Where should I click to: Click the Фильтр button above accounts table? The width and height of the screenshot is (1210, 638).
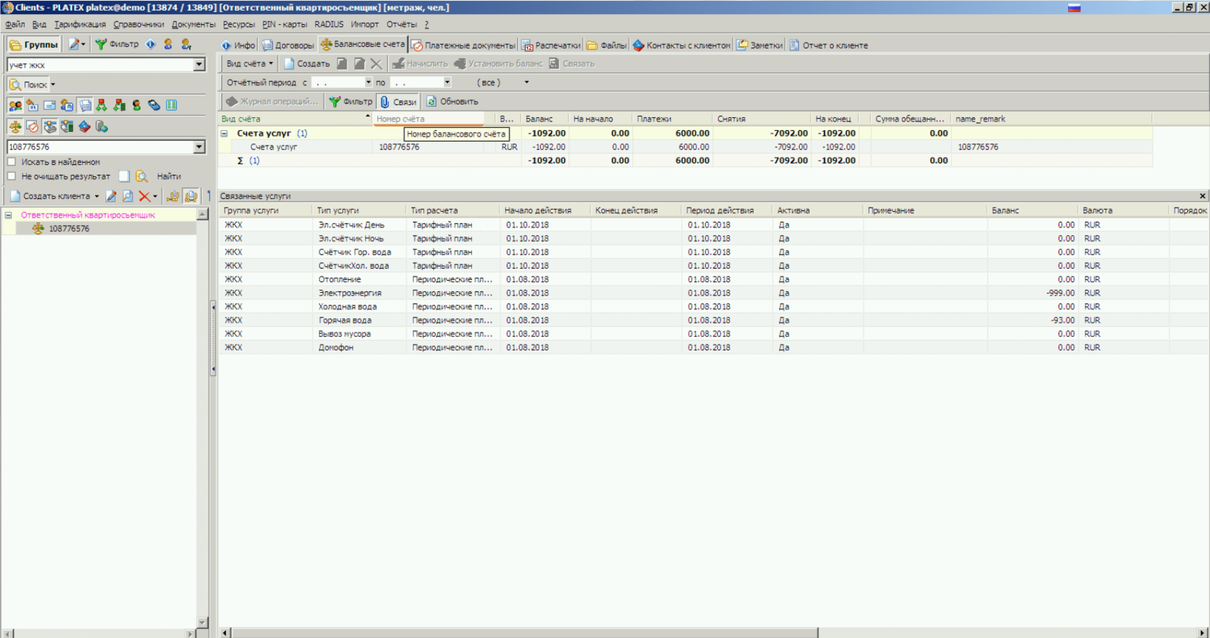tap(351, 101)
